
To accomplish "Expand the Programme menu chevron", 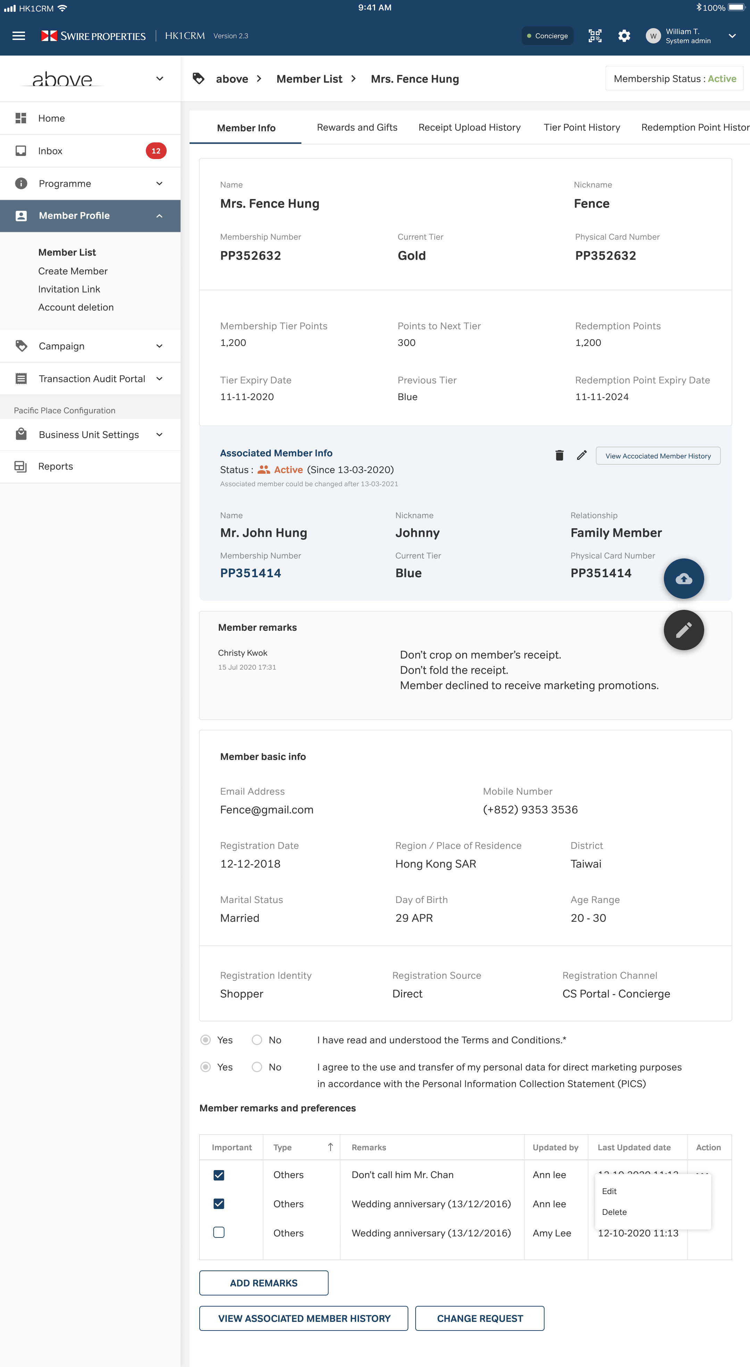I will (159, 183).
